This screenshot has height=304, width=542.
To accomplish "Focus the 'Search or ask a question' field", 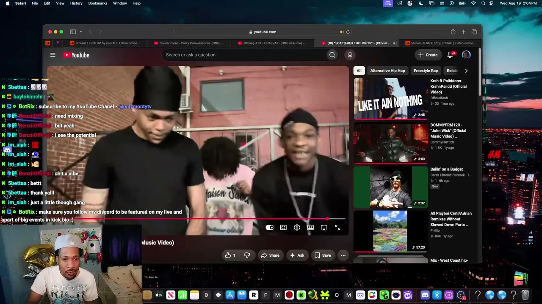I will pyautogui.click(x=245, y=55).
